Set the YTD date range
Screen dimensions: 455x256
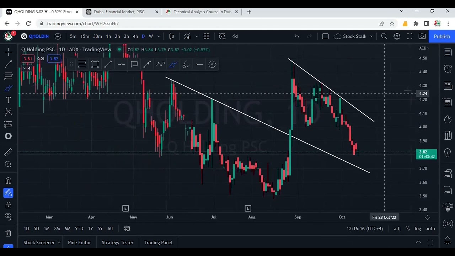point(79,229)
